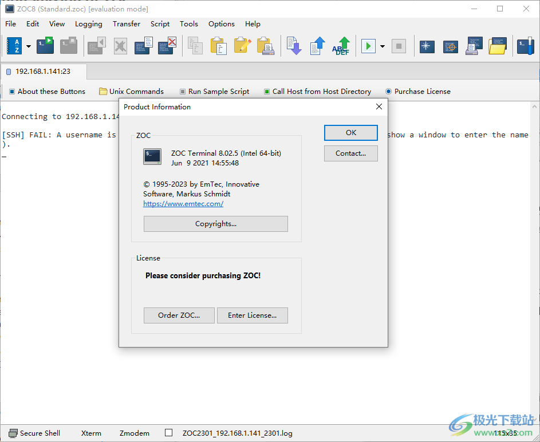Open the Tools menu
540x442 pixels.
[x=189, y=23]
